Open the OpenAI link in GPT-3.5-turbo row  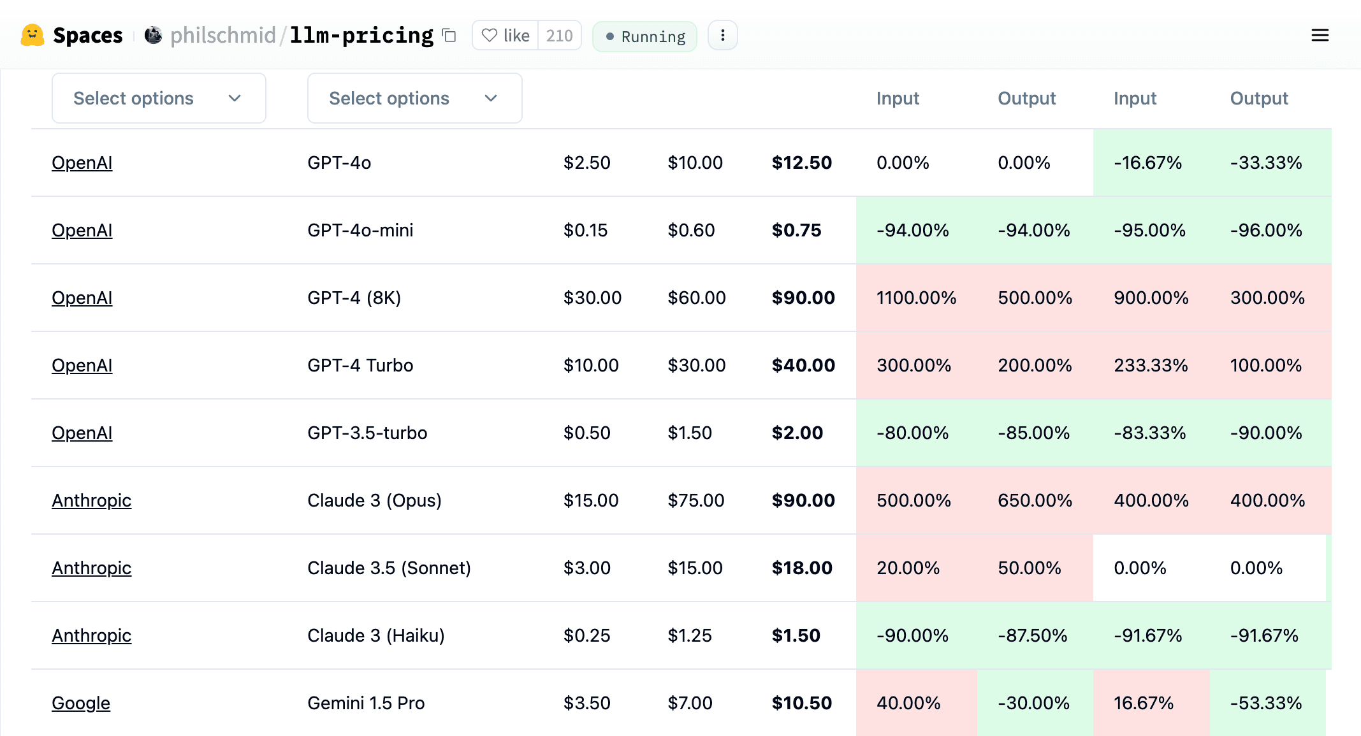pyautogui.click(x=82, y=433)
